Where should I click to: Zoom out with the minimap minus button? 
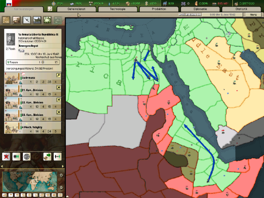click(x=61, y=187)
